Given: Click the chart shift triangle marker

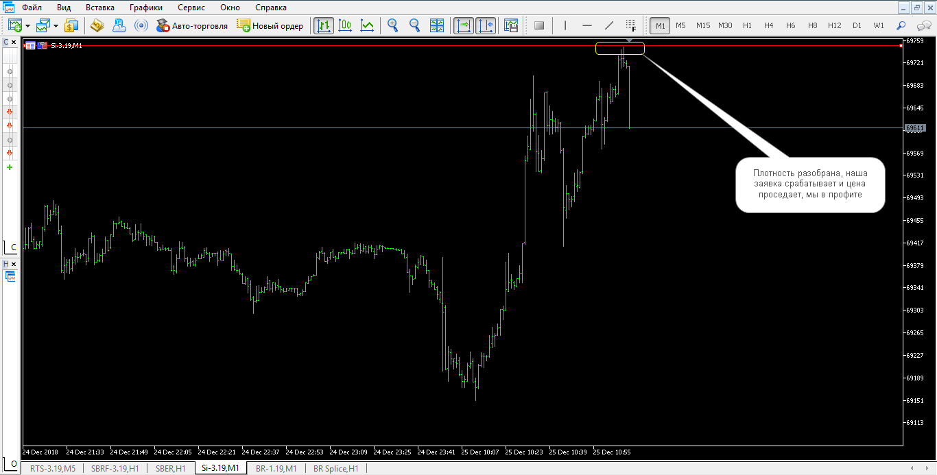Looking at the screenshot, I should point(630,40).
